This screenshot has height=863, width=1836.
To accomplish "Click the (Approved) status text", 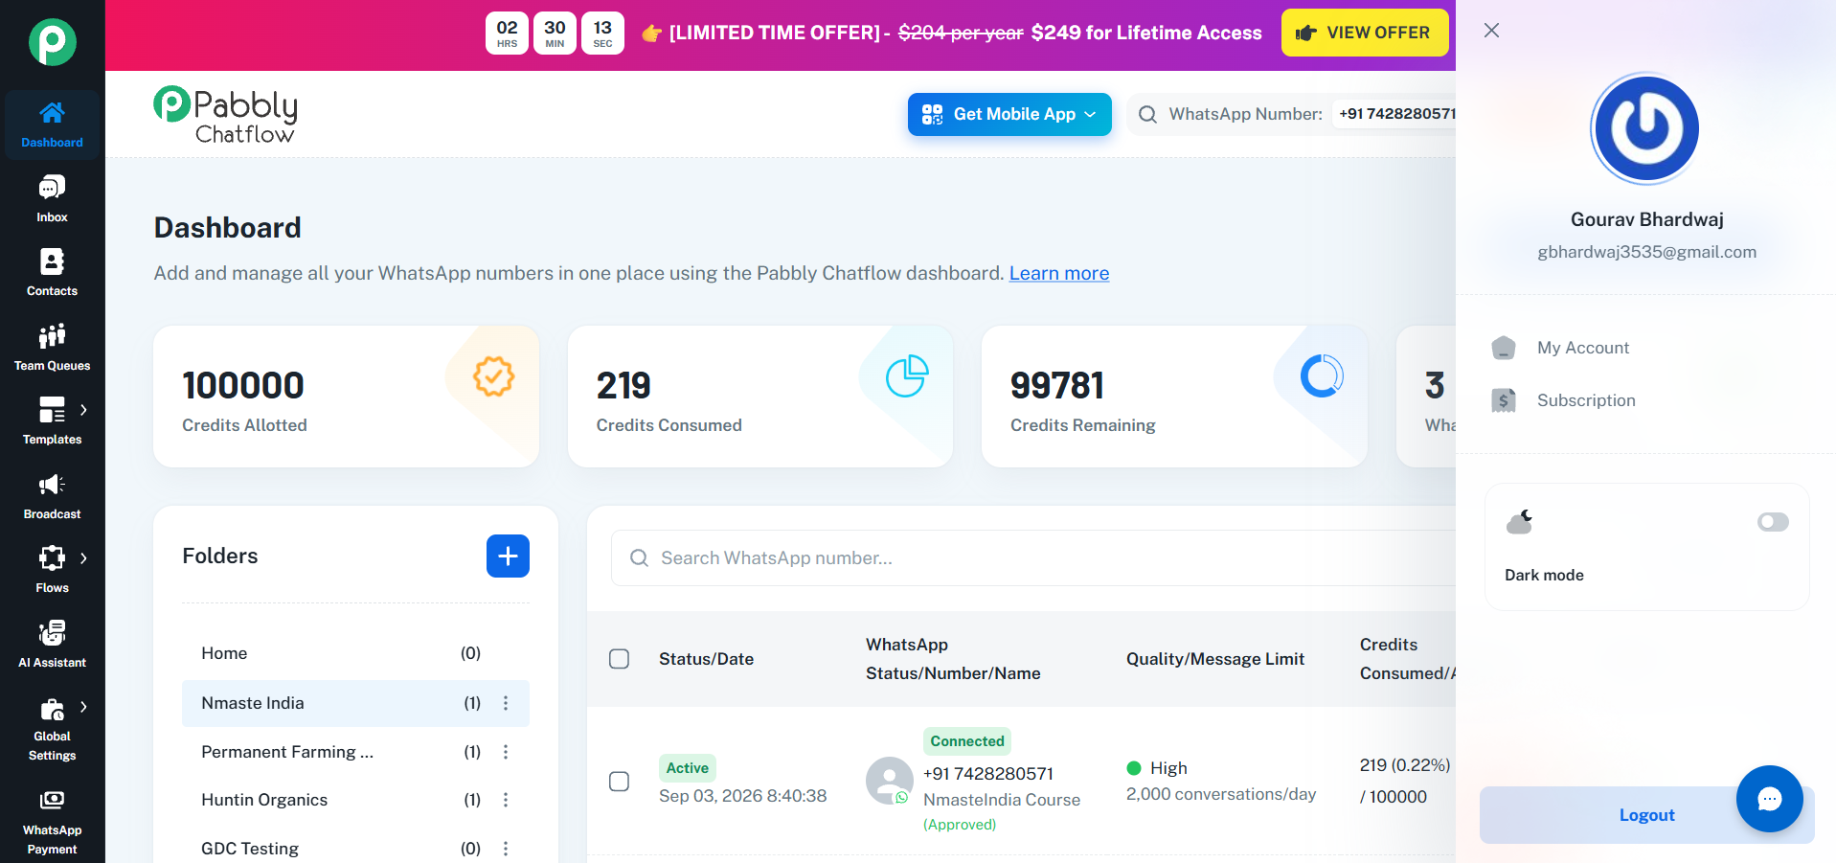I will point(960,825).
